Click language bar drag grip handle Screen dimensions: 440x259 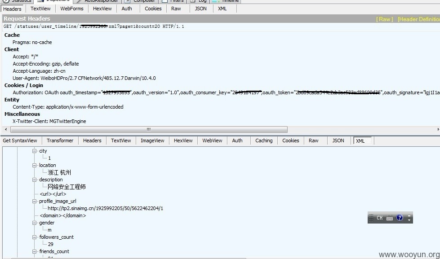pyautogui.click(x=371, y=218)
